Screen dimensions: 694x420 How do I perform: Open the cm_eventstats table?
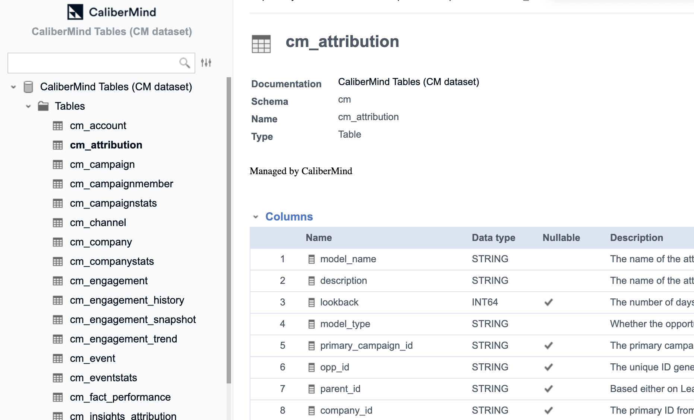[x=104, y=378]
